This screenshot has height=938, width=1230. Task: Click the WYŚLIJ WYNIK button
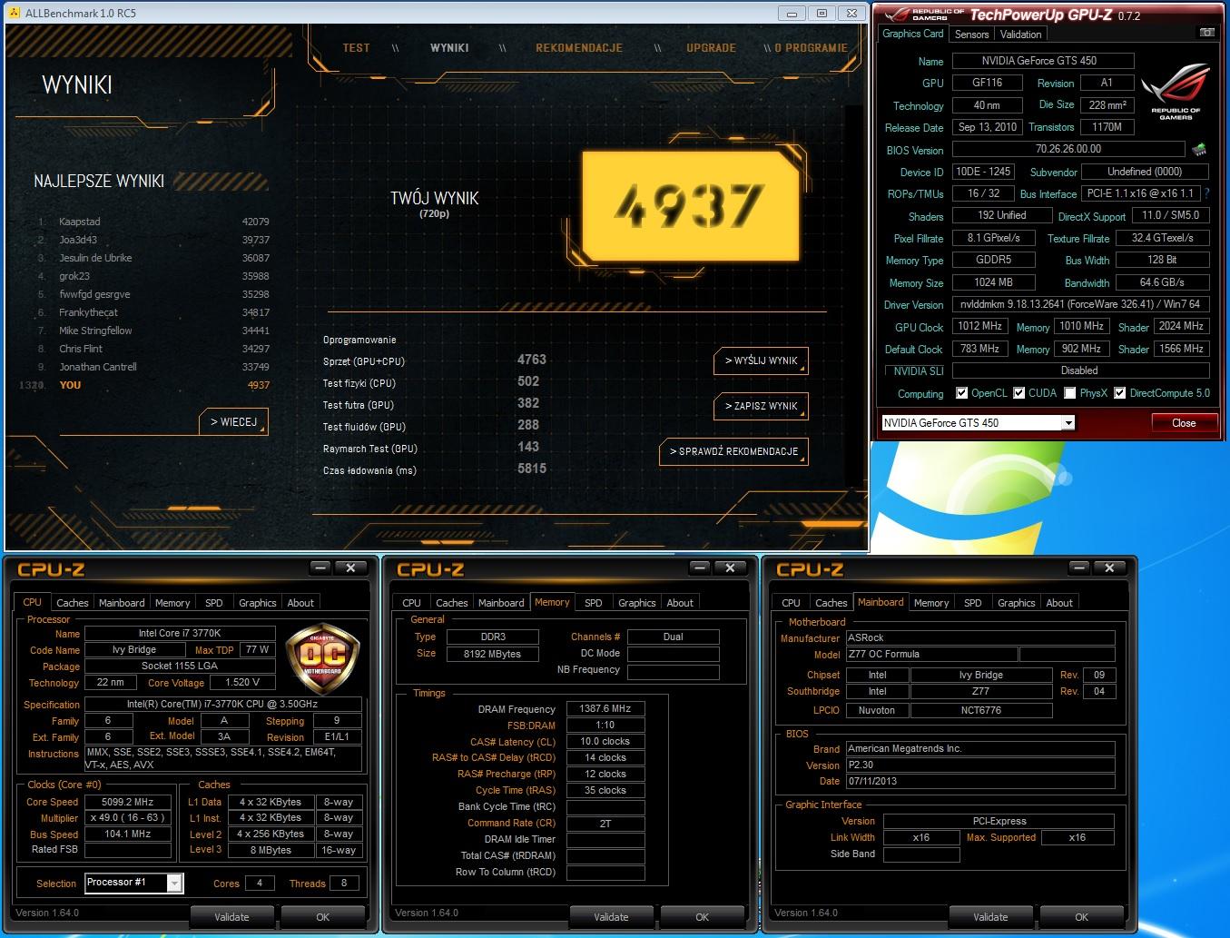pyautogui.click(x=761, y=360)
